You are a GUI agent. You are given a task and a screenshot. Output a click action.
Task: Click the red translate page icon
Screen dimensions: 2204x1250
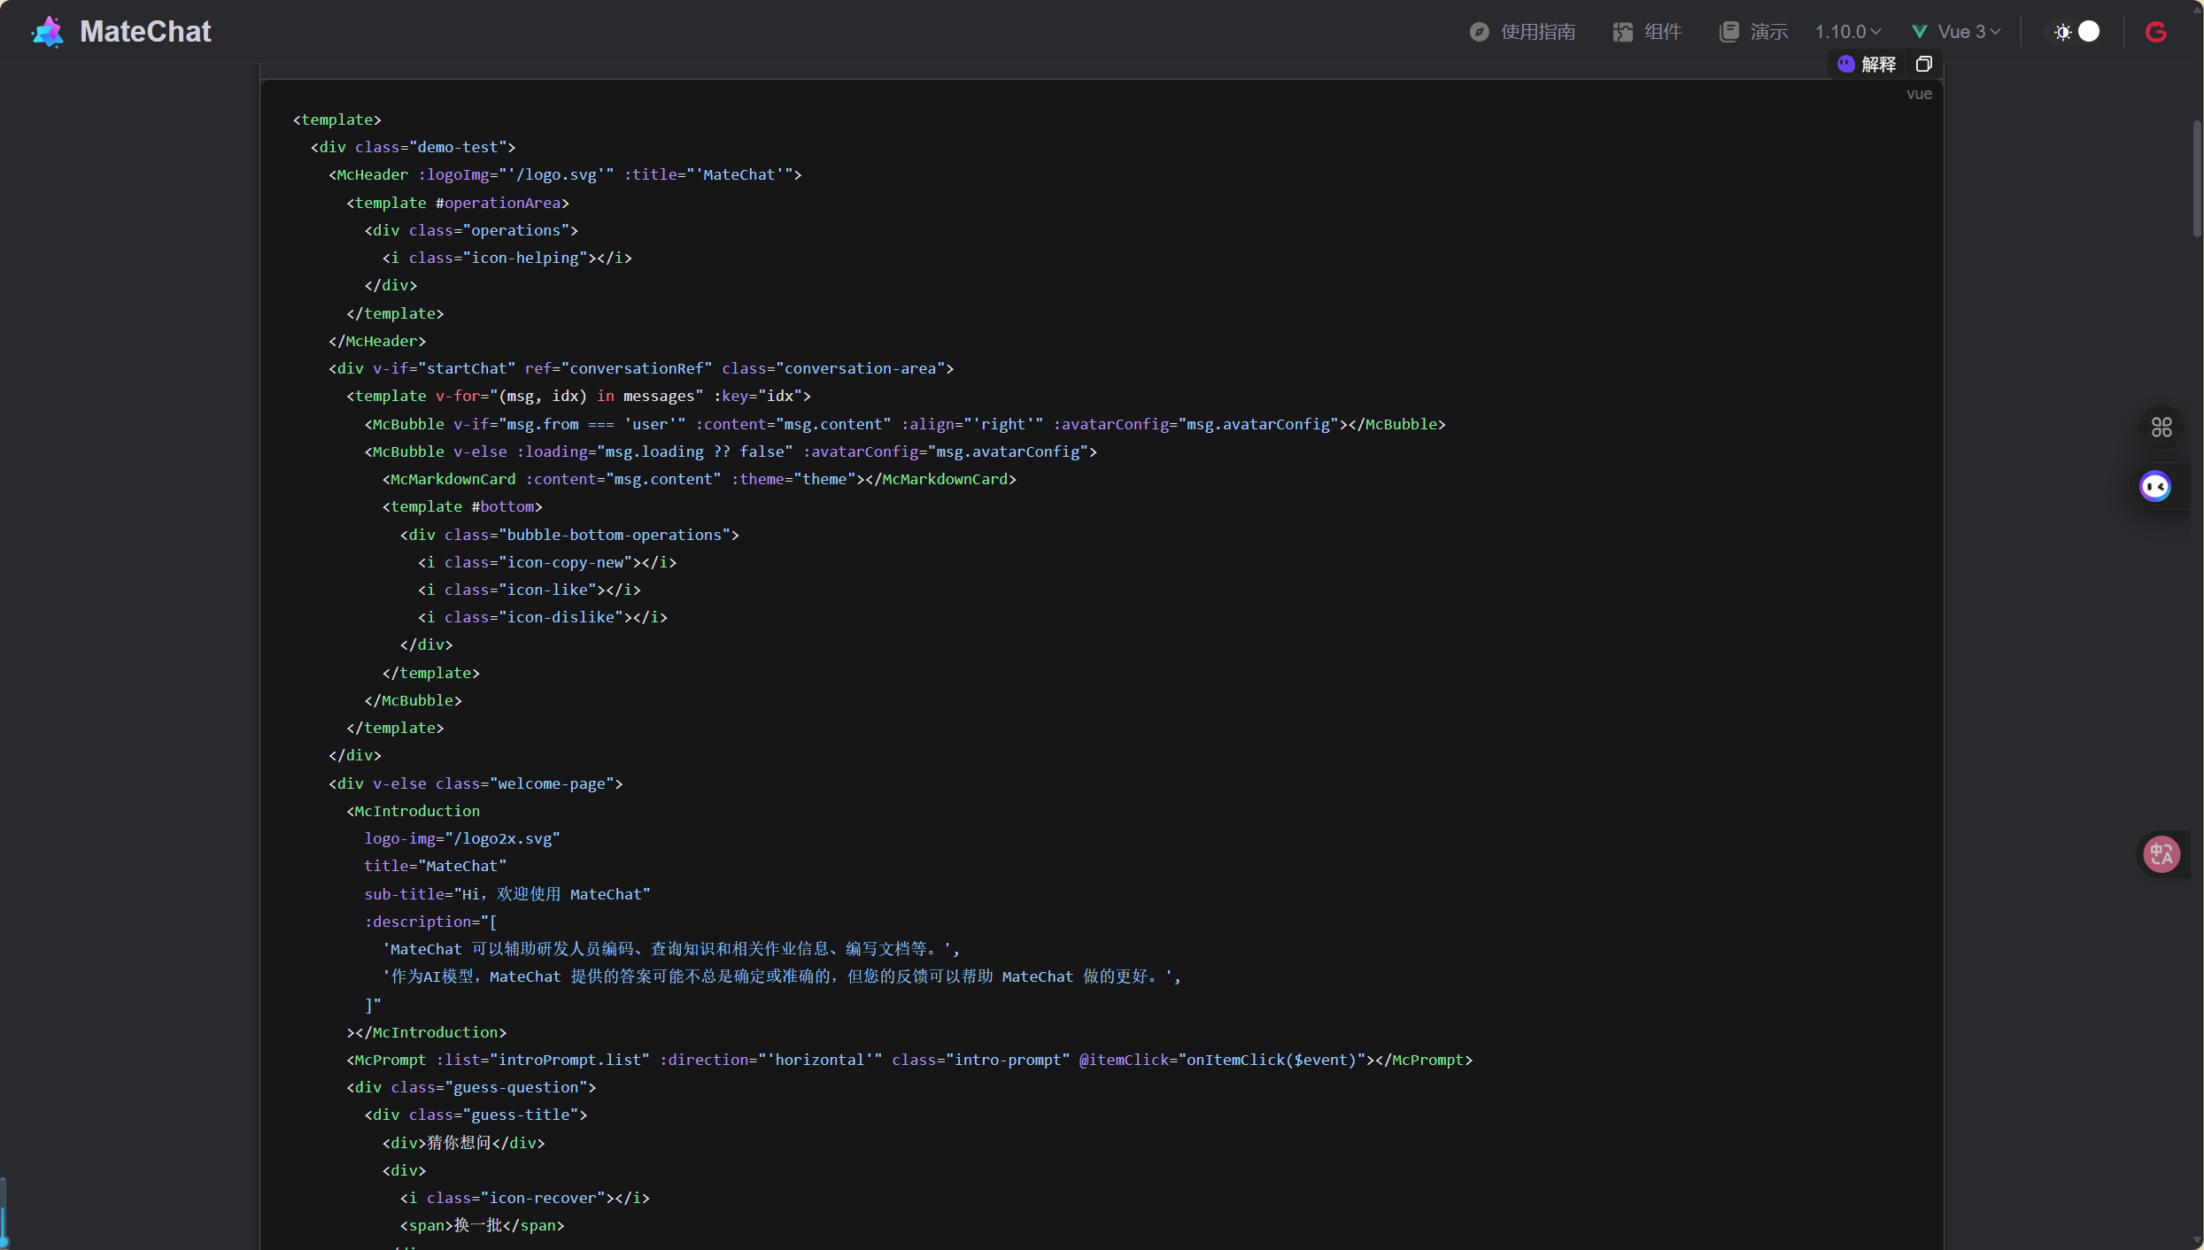click(2161, 854)
